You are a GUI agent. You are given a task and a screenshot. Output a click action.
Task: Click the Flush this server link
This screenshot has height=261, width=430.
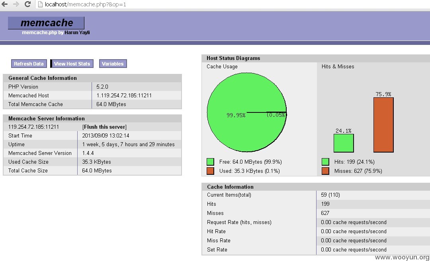(x=104, y=127)
